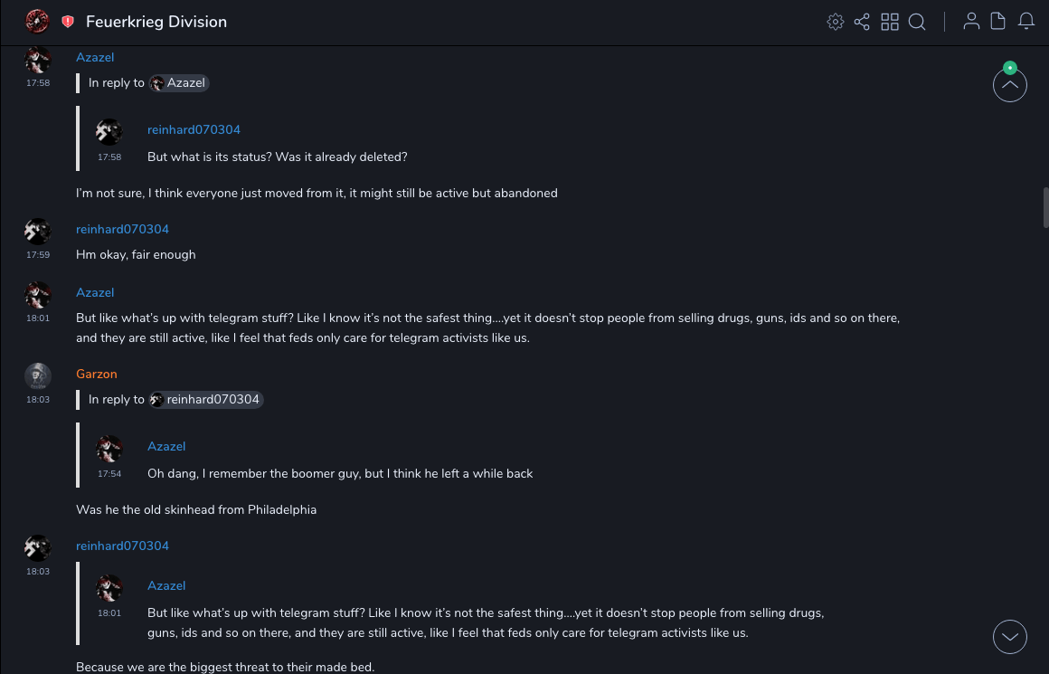Jump down with the round chevron-down button
The height and width of the screenshot is (674, 1049).
pyautogui.click(x=1009, y=637)
